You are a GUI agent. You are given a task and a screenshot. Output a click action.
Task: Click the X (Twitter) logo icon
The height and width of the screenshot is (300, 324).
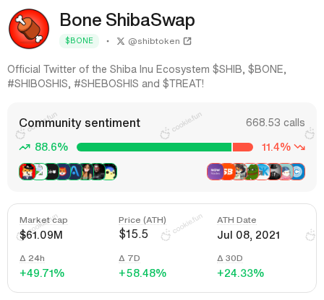pyautogui.click(x=121, y=41)
